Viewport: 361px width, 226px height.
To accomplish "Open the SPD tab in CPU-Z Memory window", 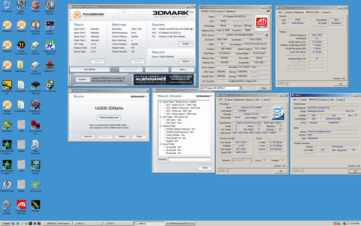I will click(317, 12).
